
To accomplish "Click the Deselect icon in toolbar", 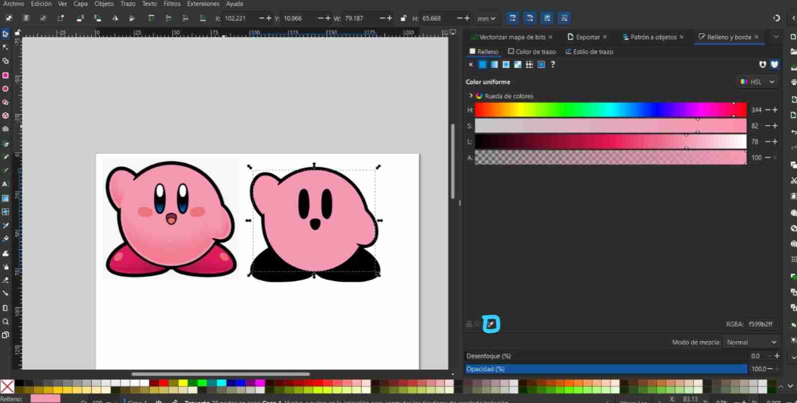I will tap(43, 18).
